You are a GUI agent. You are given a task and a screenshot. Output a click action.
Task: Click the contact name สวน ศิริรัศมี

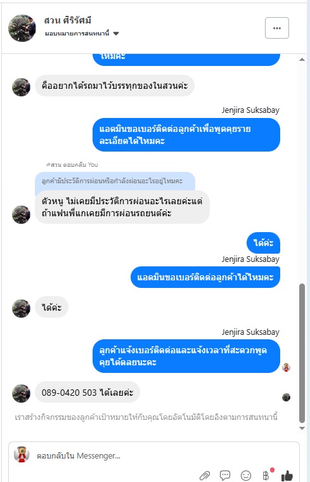(68, 20)
